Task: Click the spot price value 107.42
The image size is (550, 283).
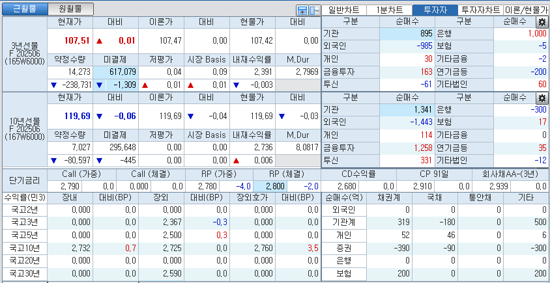Action: tap(261, 40)
